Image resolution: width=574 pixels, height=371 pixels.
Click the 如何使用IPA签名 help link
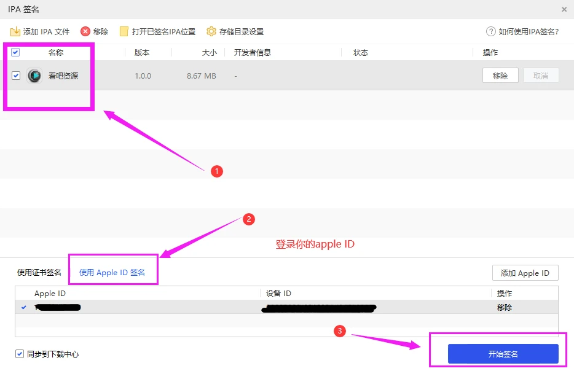[528, 31]
